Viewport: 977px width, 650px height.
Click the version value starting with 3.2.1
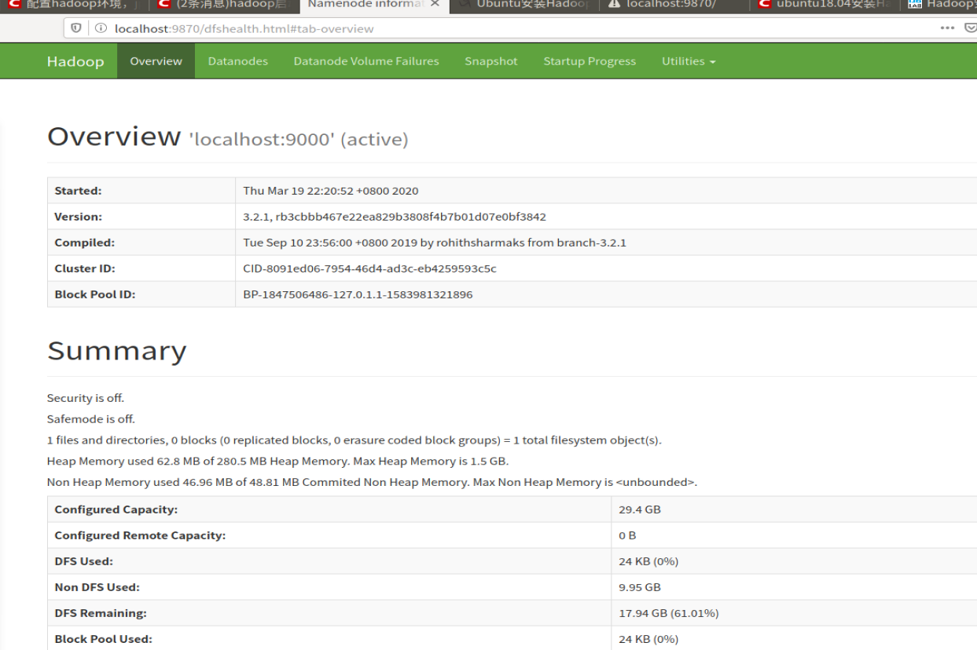(x=395, y=217)
